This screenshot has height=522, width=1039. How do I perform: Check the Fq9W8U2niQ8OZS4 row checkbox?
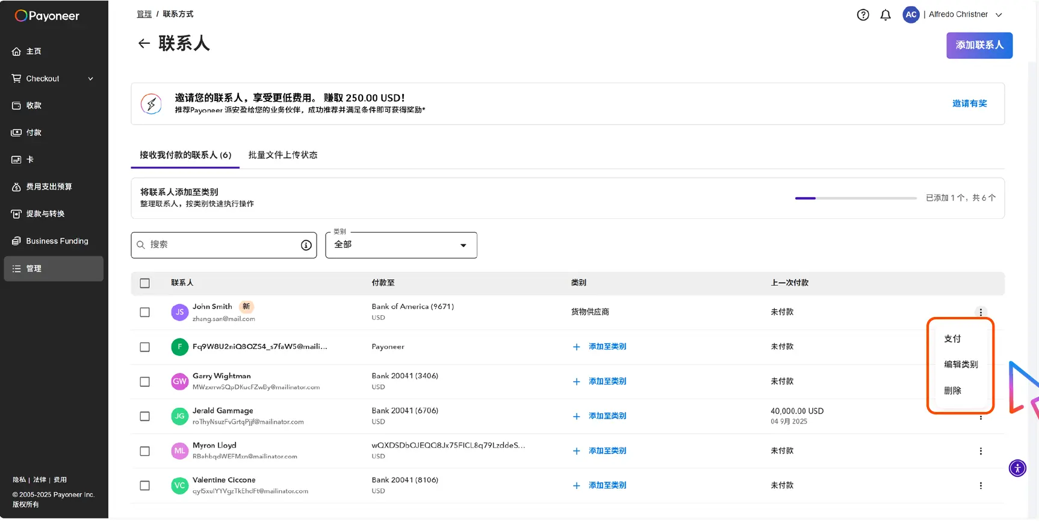pyautogui.click(x=144, y=347)
